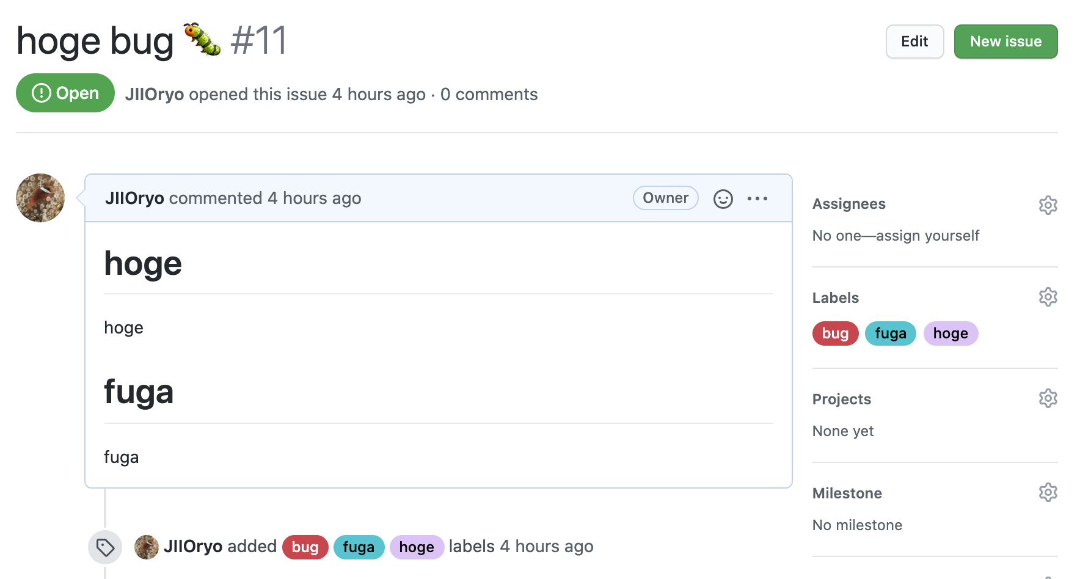Click the 'hoge' paragraph text in comment
1080x579 pixels.
click(123, 328)
